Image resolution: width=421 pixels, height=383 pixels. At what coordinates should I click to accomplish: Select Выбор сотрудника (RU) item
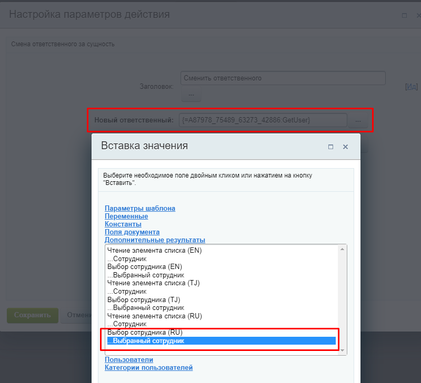[222, 333]
